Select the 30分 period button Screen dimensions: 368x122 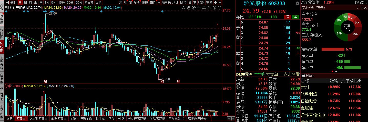[70, 3]
